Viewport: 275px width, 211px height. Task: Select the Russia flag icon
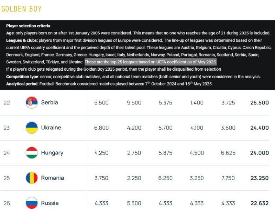(32, 203)
